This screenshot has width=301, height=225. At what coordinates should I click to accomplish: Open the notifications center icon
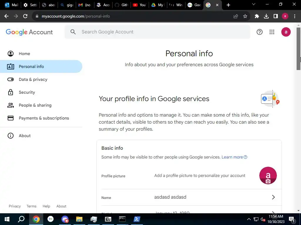[x=292, y=219]
